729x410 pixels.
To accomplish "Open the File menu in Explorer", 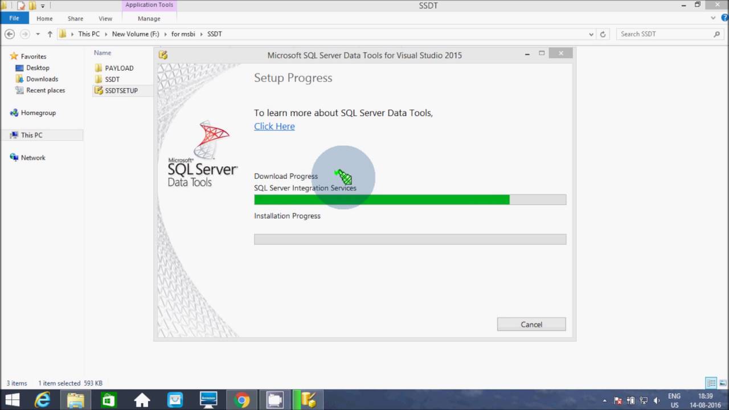I will (x=14, y=18).
